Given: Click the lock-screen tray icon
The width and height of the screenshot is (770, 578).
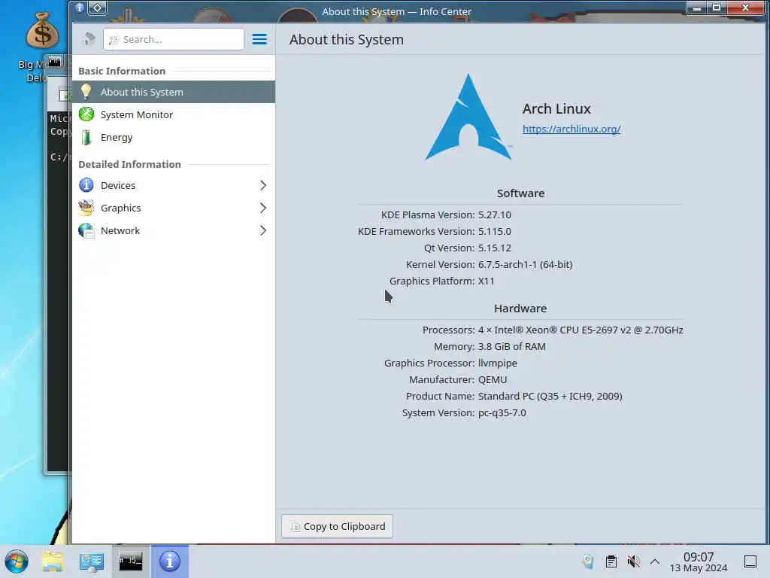Looking at the screenshot, I should tap(588, 561).
